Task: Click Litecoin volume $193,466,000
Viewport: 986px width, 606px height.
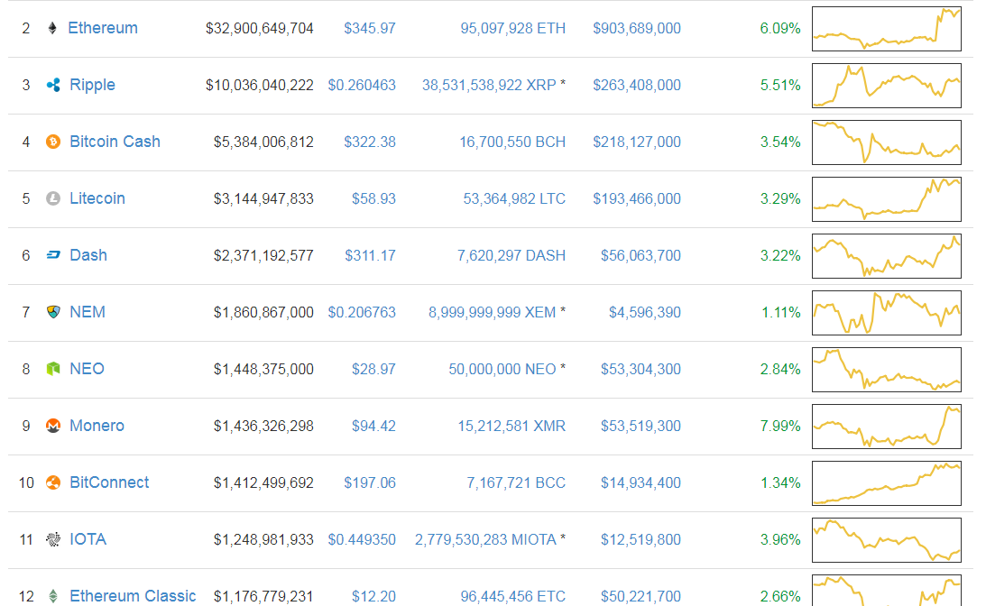Action: click(636, 198)
